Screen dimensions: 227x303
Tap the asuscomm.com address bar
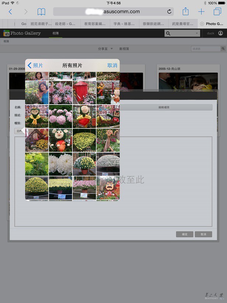(x=113, y=11)
